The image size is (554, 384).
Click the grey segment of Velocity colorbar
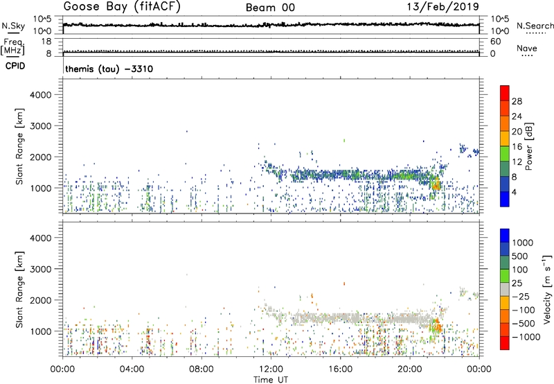click(x=505, y=290)
